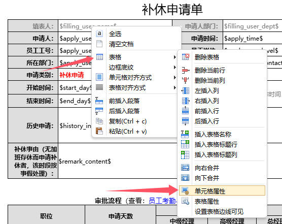The height and width of the screenshot is (224, 282).
Task: Click the 左插入列 insert column left icon
Action: coord(186,90)
